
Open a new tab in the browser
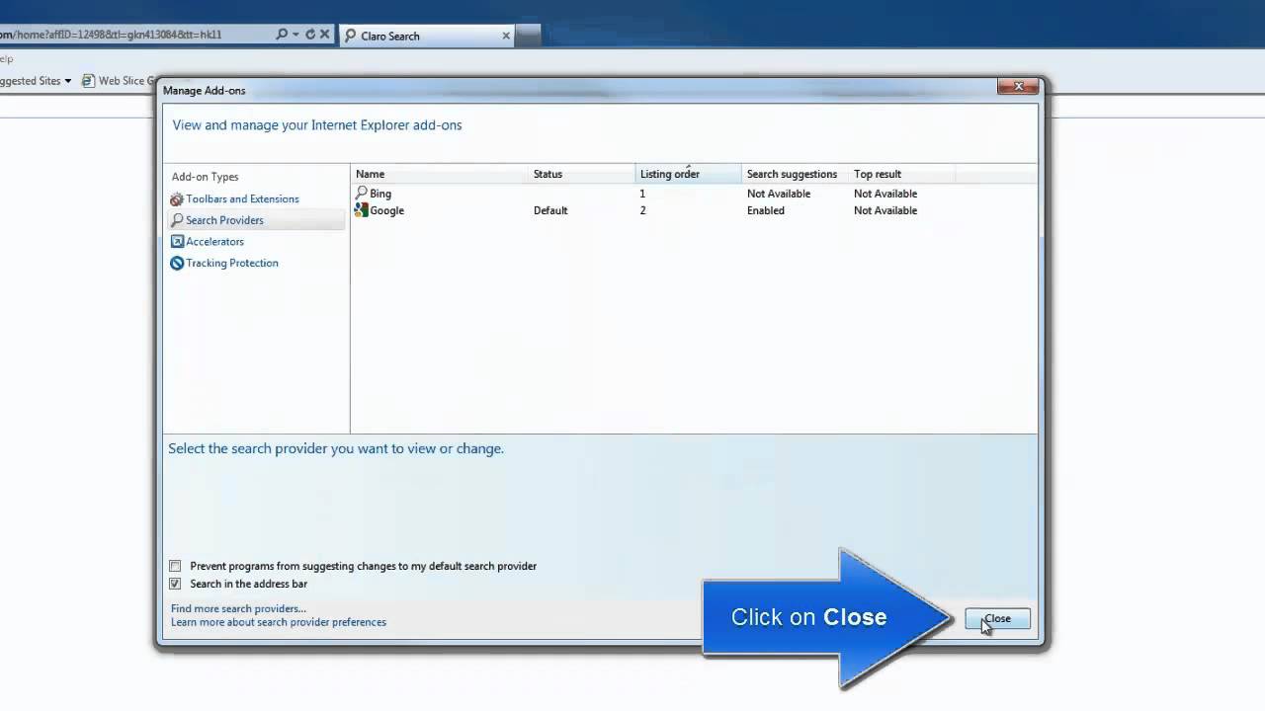[530, 36]
